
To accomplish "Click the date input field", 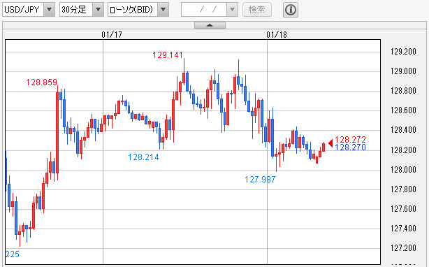I will pyautogui.click(x=204, y=10).
